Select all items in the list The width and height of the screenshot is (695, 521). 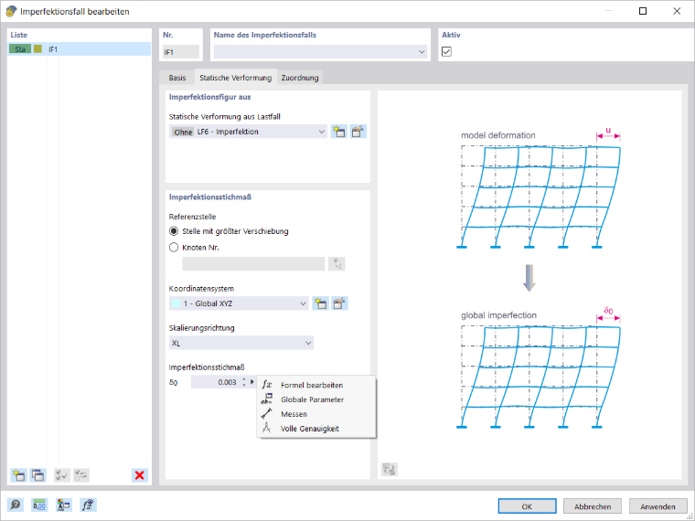[62, 475]
